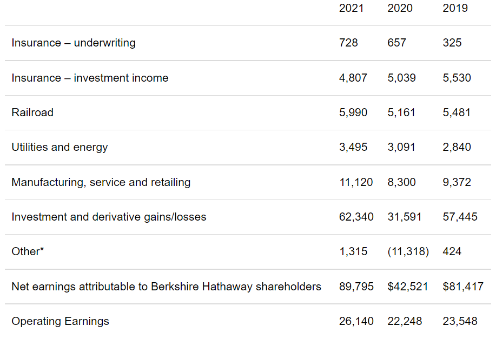This screenshot has width=496, height=339.
Task: Select the Insurance – underwriting row label
Action: (74, 43)
